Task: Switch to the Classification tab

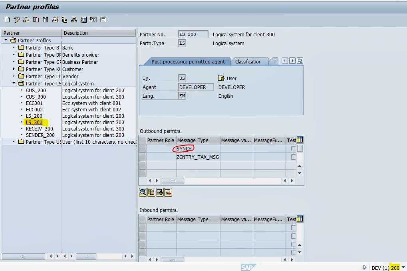Action: point(249,61)
